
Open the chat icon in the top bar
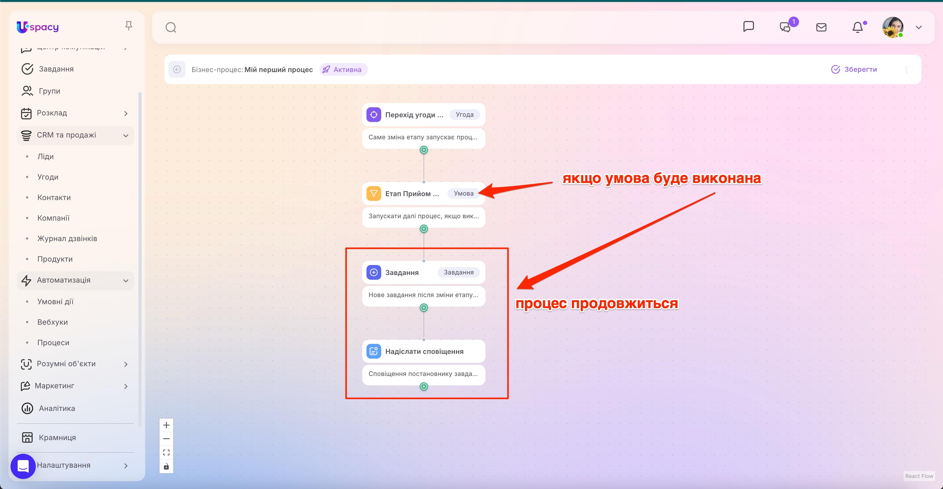[x=749, y=26]
